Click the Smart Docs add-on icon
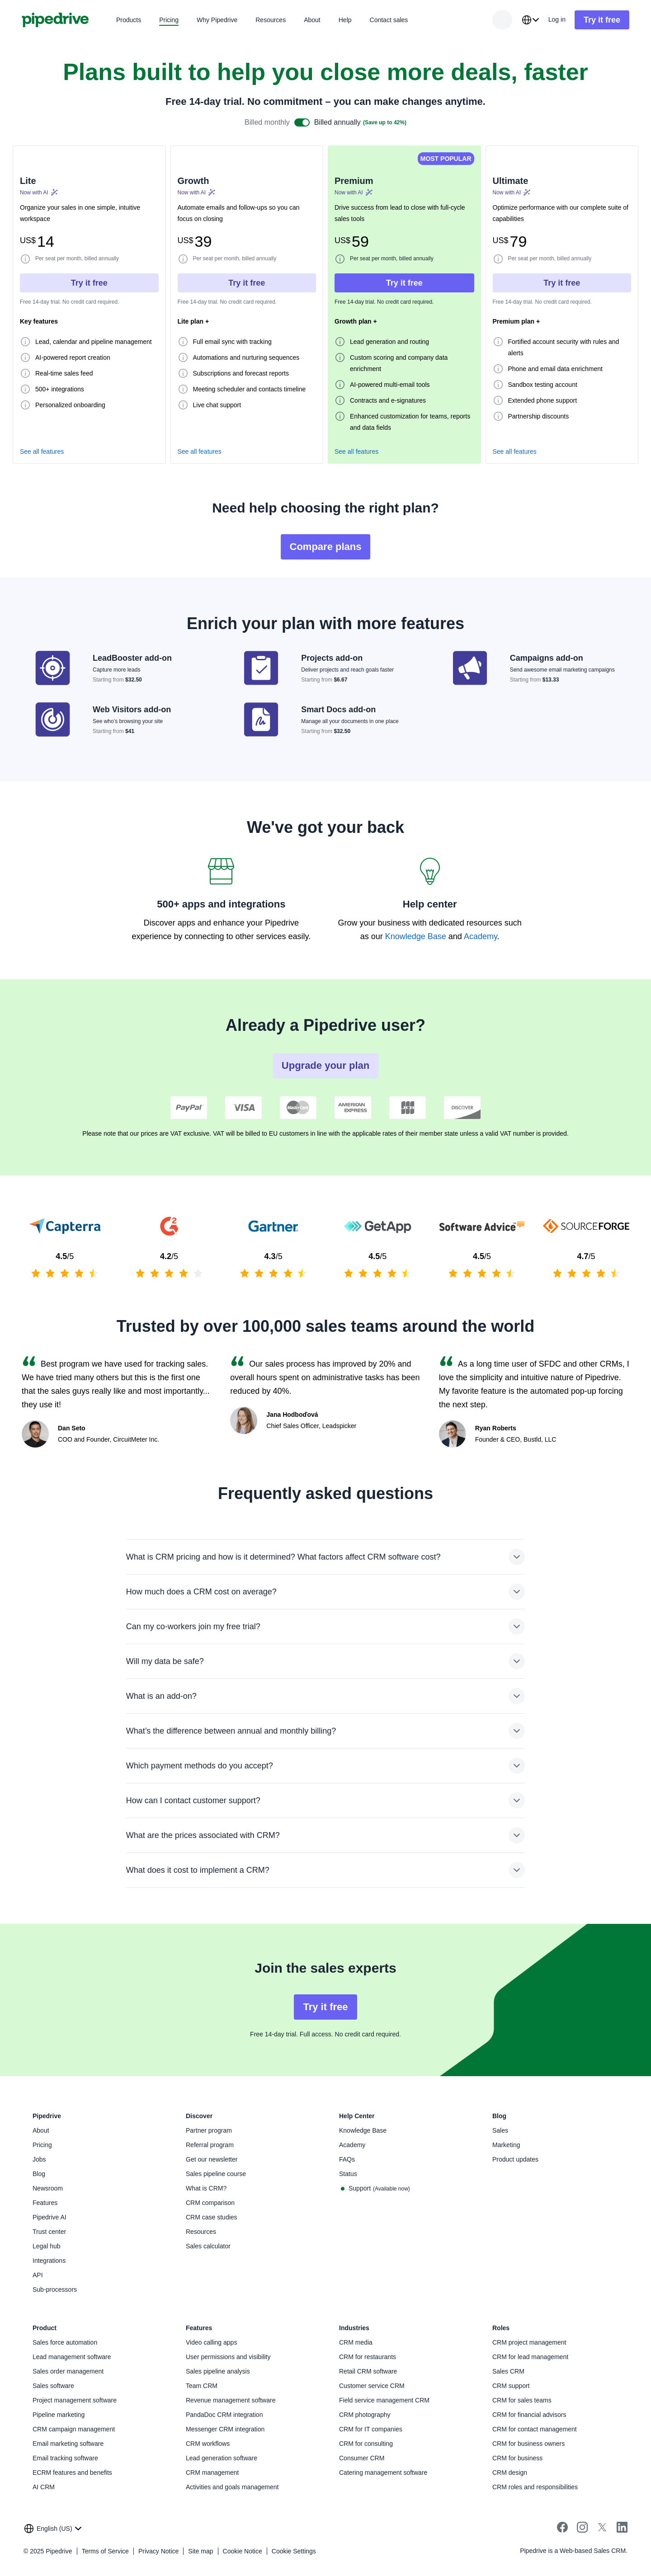 pos(261,719)
